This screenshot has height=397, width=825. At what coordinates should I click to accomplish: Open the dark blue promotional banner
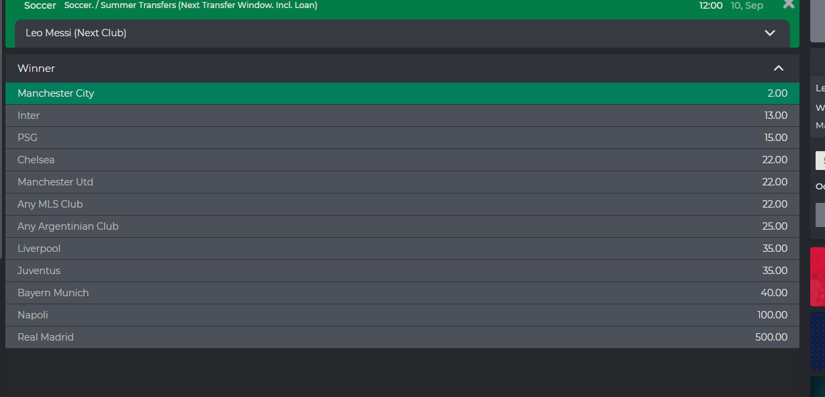click(818, 341)
